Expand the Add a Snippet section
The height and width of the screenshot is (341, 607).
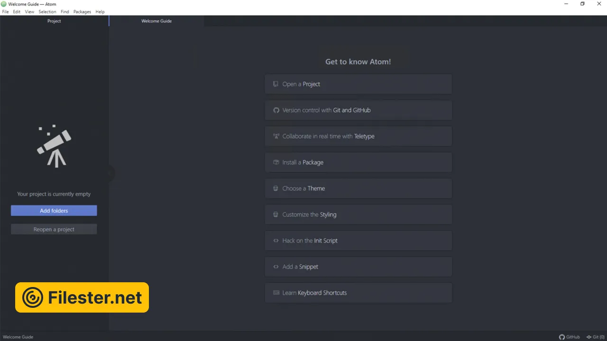tap(358, 267)
